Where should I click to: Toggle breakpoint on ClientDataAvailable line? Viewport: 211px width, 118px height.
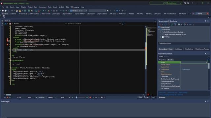[x=7, y=39]
